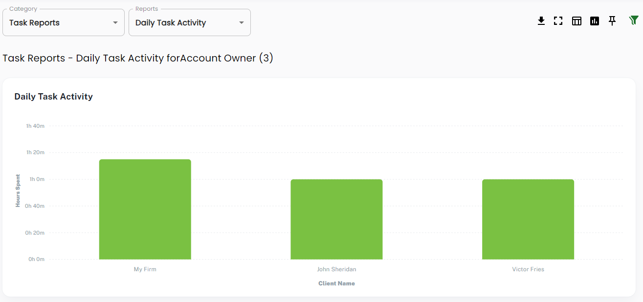Click the John Sheridan bar in chart

tap(336, 220)
